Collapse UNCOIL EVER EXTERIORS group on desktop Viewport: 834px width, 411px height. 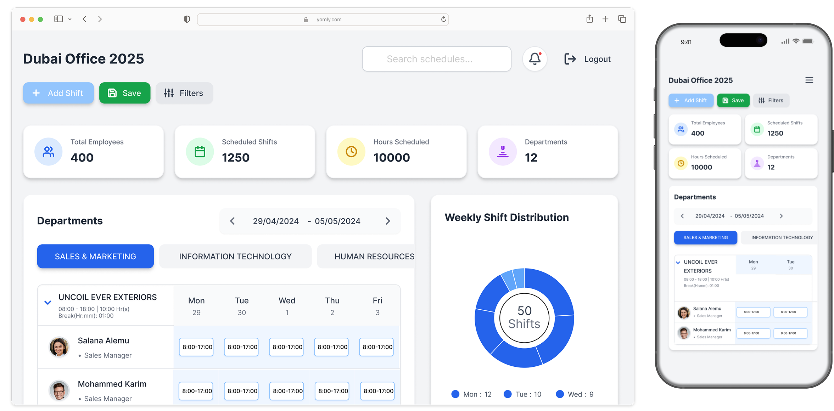click(x=48, y=303)
